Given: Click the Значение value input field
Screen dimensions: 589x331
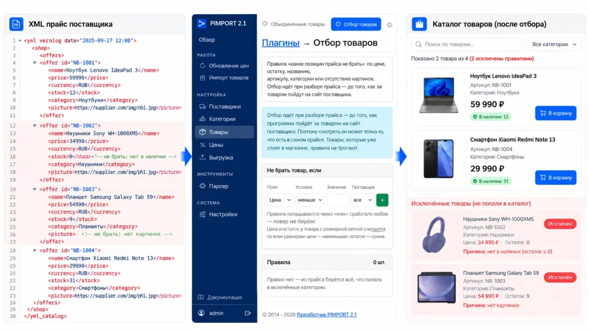Looking at the screenshot, I should 338,200.
